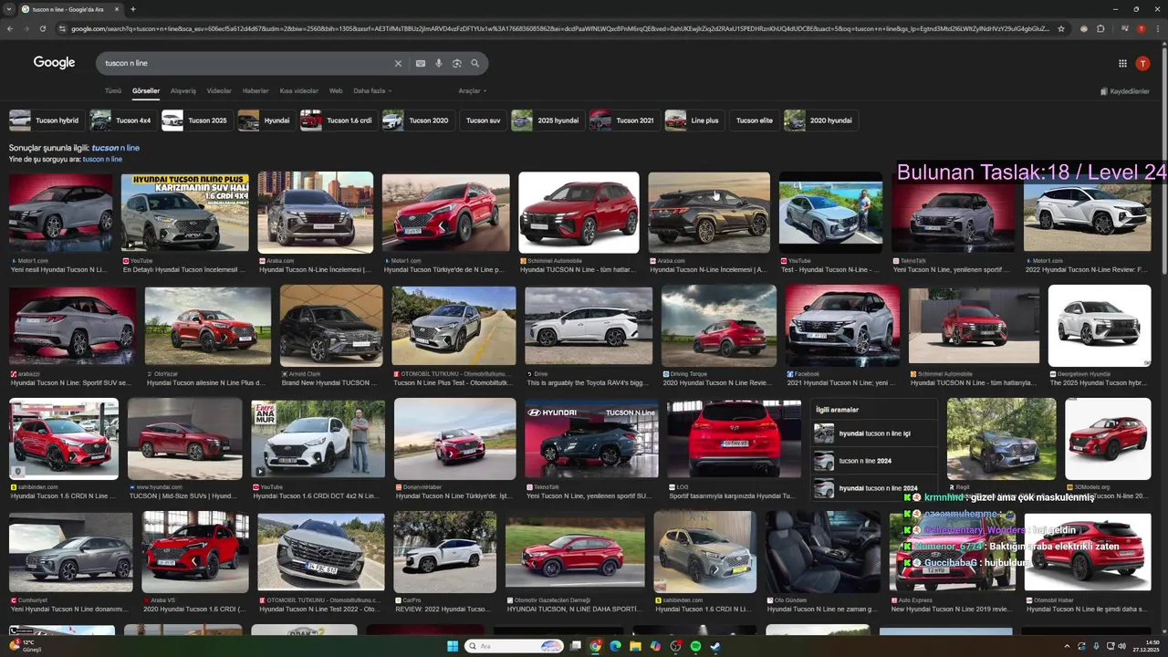Switch to the Web tab
Viewport: 1168px width, 657px height.
(x=336, y=91)
